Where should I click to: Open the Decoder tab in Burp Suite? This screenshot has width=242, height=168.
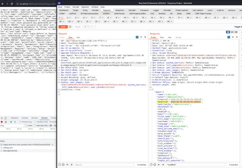132,10
